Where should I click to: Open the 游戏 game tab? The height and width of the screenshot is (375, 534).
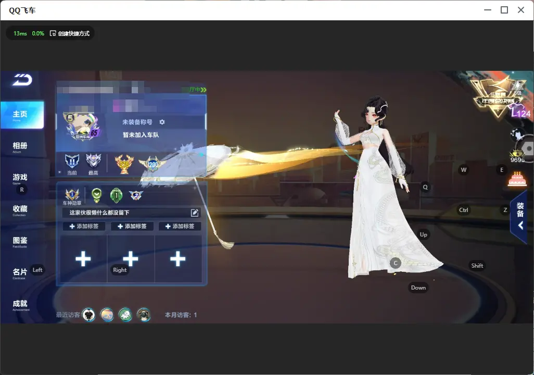pyautogui.click(x=20, y=178)
